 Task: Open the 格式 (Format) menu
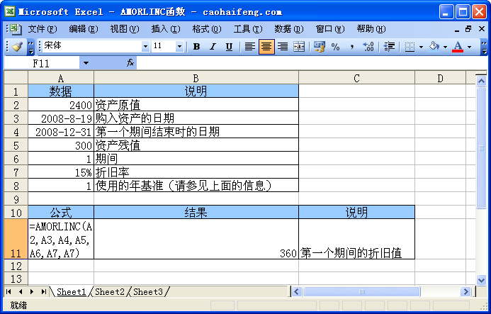(206, 29)
